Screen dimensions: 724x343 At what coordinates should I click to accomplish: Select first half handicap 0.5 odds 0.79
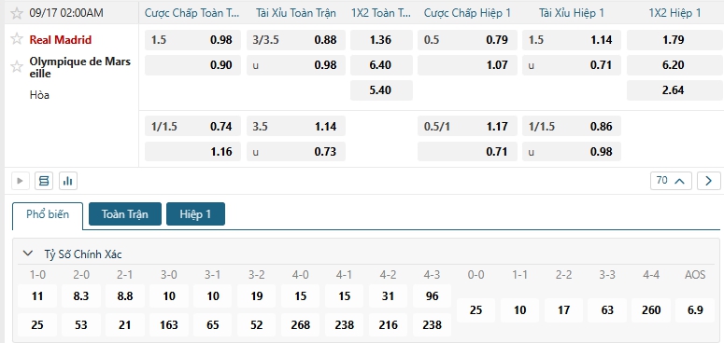click(x=467, y=40)
